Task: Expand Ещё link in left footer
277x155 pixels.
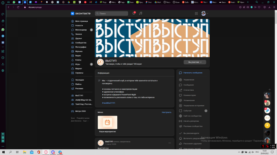Action: [x=86, y=121]
